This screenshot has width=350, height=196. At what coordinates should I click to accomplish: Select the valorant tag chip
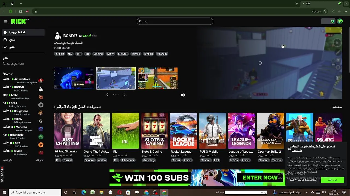pos(162,54)
